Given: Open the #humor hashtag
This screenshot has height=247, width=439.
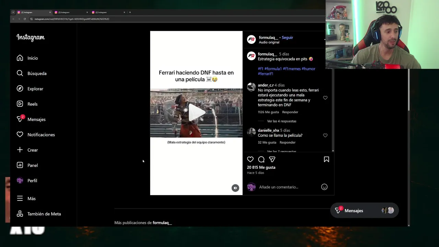Looking at the screenshot, I should coord(308,69).
